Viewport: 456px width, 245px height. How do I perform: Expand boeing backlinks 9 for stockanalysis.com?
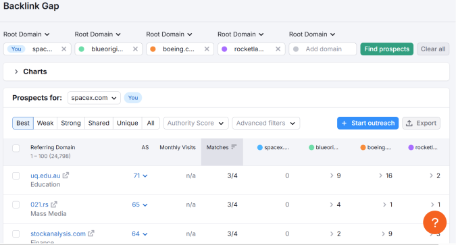click(x=387, y=234)
